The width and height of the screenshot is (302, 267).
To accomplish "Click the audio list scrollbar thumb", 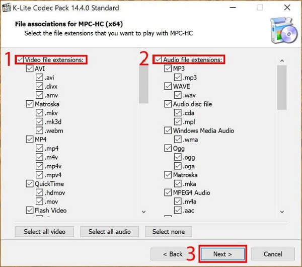I will (x=282, y=87).
